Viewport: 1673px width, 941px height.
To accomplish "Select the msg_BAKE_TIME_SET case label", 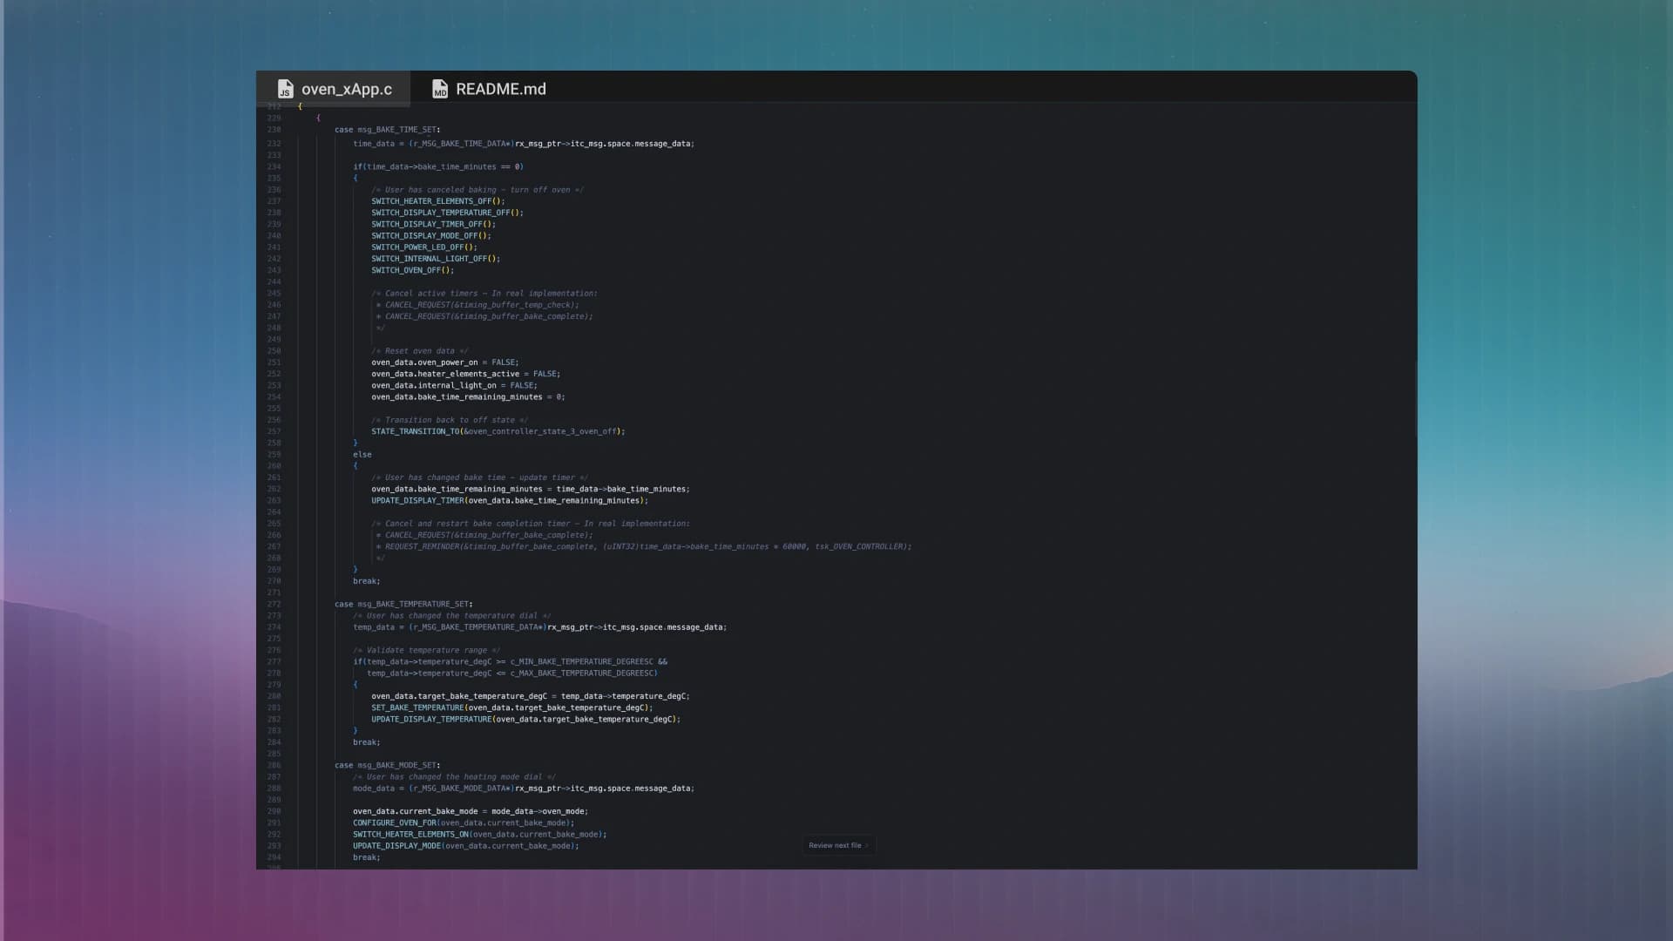I will [398, 129].
